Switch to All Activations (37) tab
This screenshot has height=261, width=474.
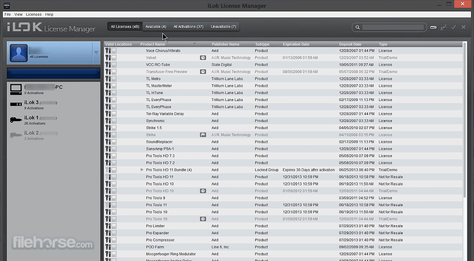click(x=188, y=27)
